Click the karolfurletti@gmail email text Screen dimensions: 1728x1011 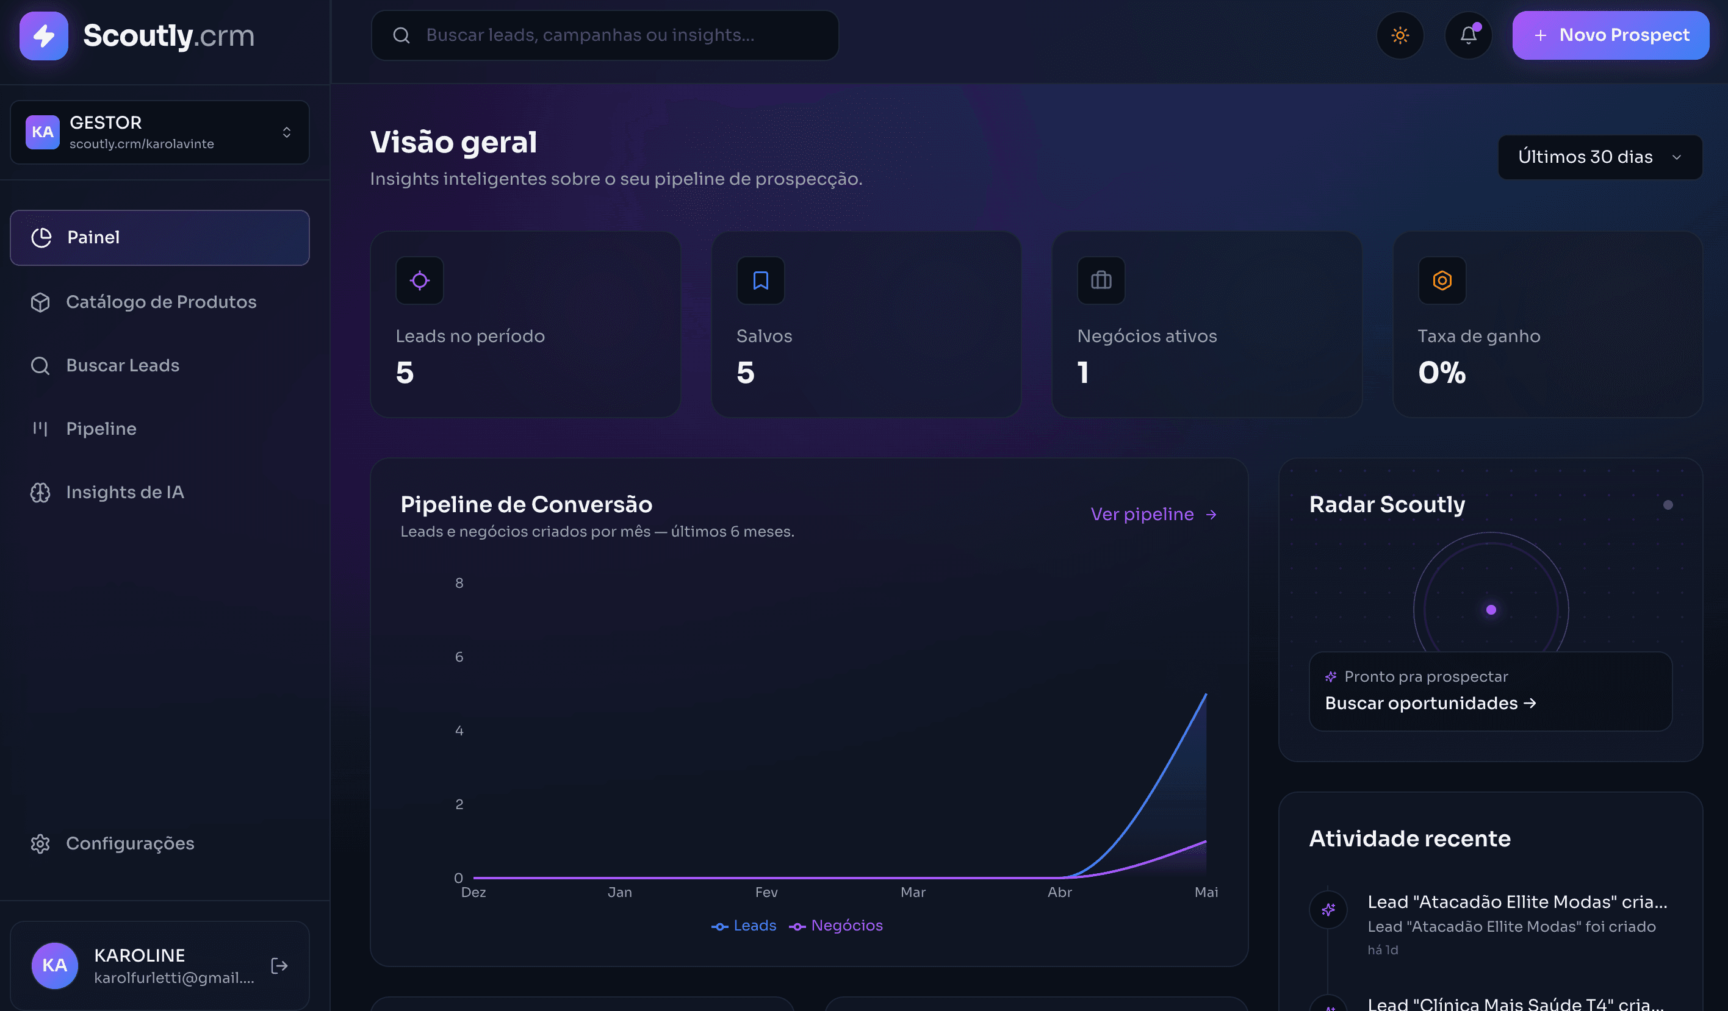click(174, 978)
